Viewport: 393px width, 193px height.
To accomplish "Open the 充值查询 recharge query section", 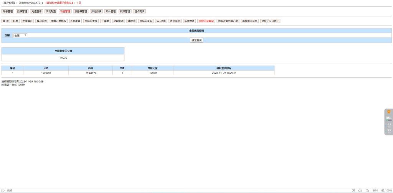I will [36, 12].
